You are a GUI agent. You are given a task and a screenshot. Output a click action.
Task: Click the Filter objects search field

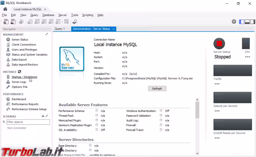pyautogui.click(x=28, y=122)
